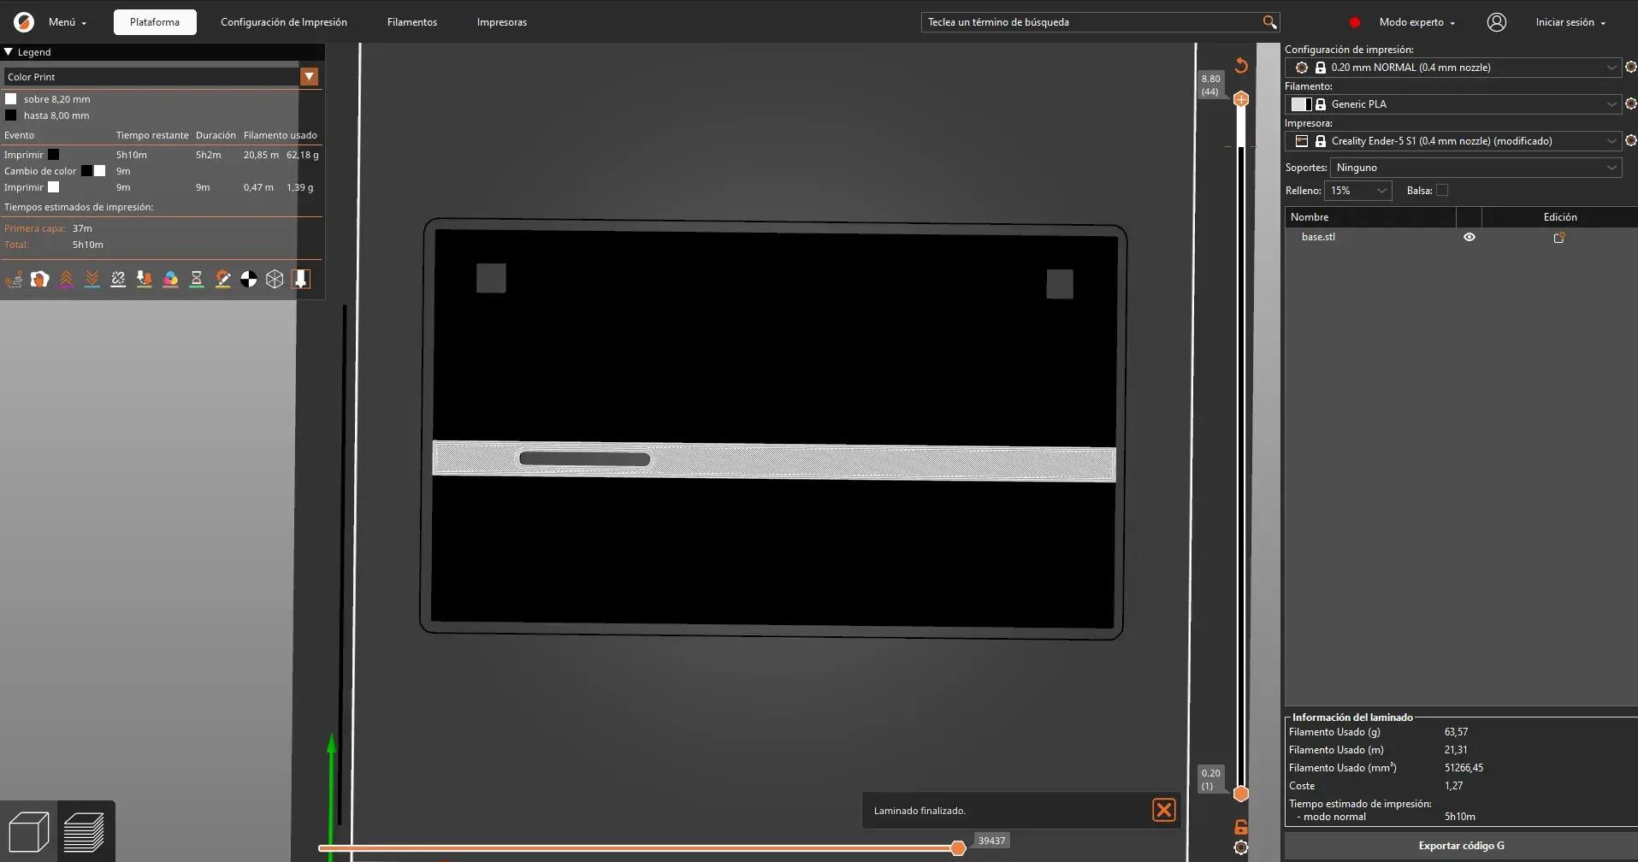Click the orange lock icon below layer slider
The image size is (1638, 862).
[1240, 827]
